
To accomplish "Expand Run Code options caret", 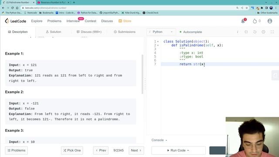I will (x=188, y=150).
